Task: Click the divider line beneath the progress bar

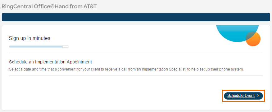Action: 136,52
